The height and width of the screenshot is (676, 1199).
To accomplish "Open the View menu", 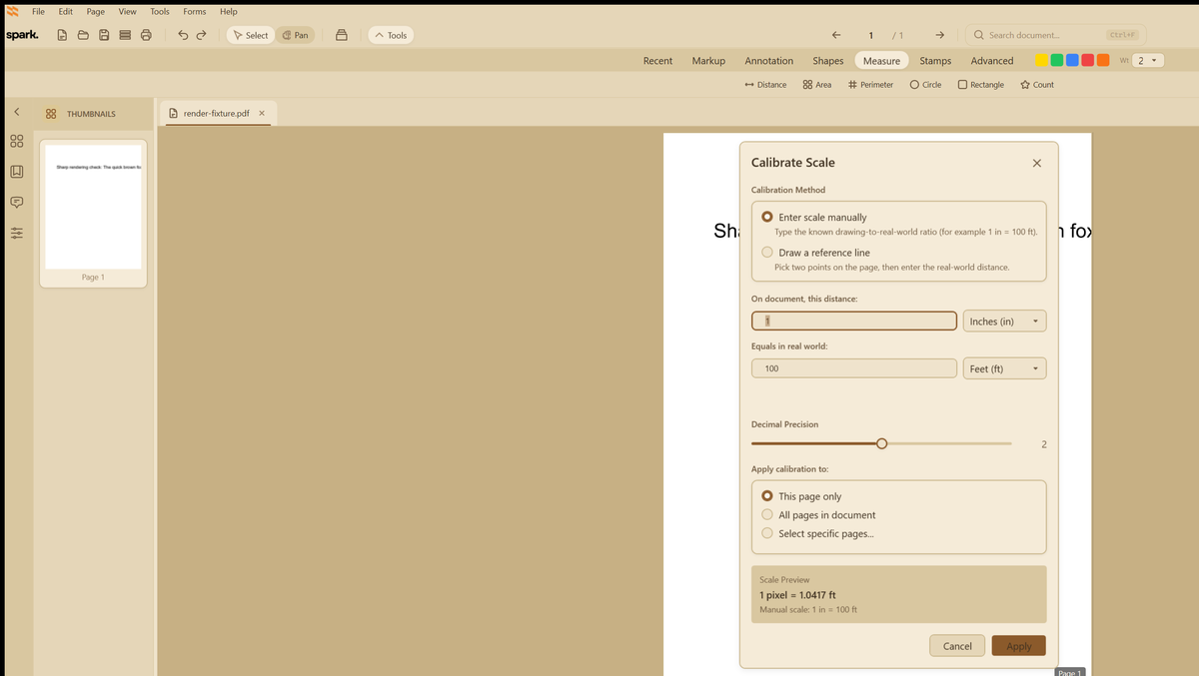I will (128, 12).
